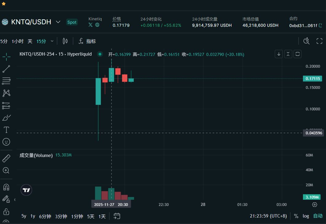The height and width of the screenshot is (224, 326).
Task: Select the text annotation tool
Action: (x=6, y=130)
